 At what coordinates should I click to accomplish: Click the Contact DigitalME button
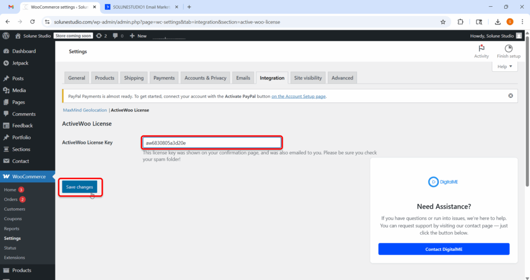point(444,249)
